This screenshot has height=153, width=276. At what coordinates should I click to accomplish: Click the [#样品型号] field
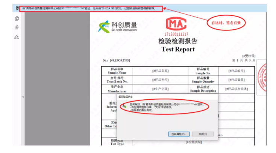pyautogui.click(x=160, y=80)
